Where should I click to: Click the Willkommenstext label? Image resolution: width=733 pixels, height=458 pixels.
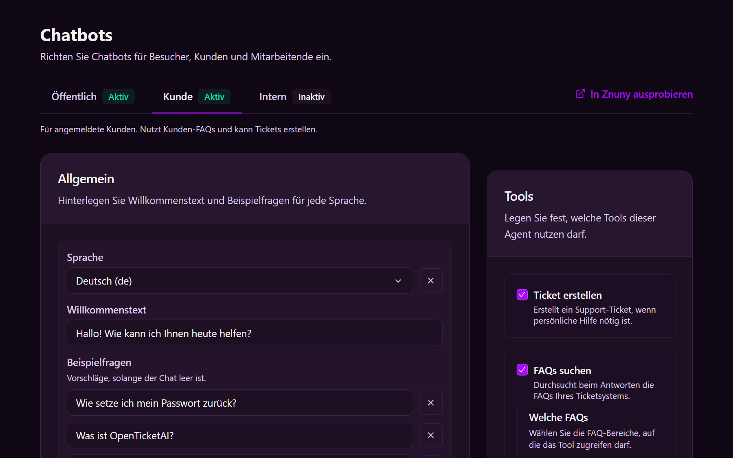106,310
